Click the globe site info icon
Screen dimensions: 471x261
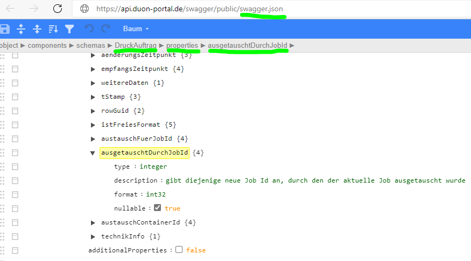click(x=84, y=9)
